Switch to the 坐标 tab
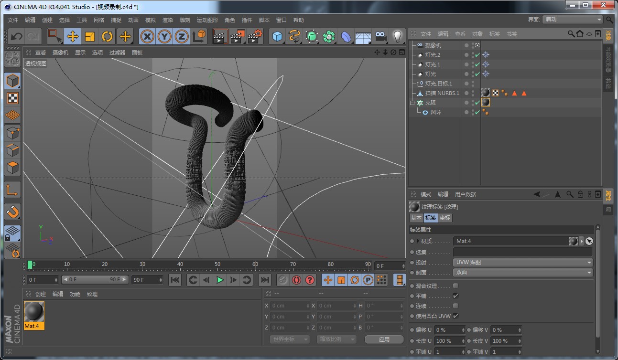The image size is (618, 360). click(x=445, y=218)
